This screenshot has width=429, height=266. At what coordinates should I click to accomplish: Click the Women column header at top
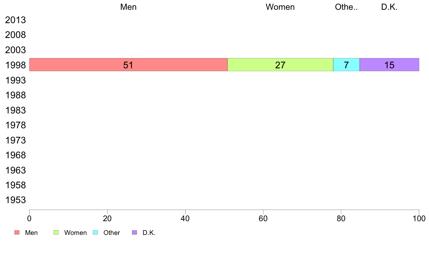[x=280, y=7]
